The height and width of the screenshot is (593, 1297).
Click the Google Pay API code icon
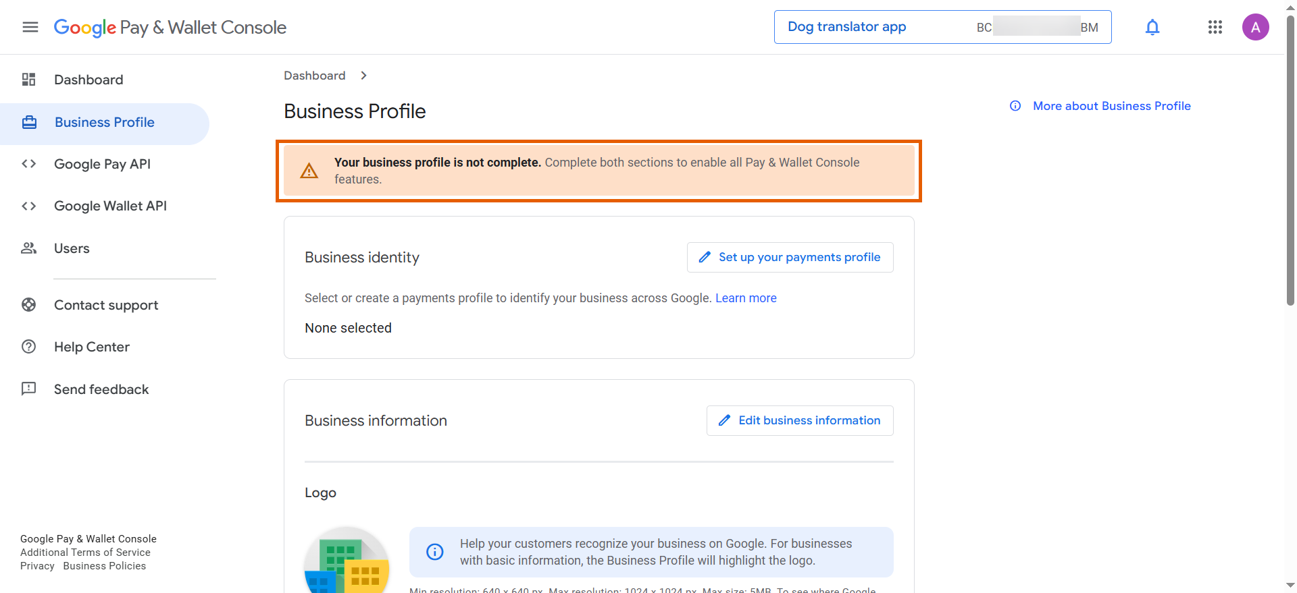pyautogui.click(x=29, y=164)
